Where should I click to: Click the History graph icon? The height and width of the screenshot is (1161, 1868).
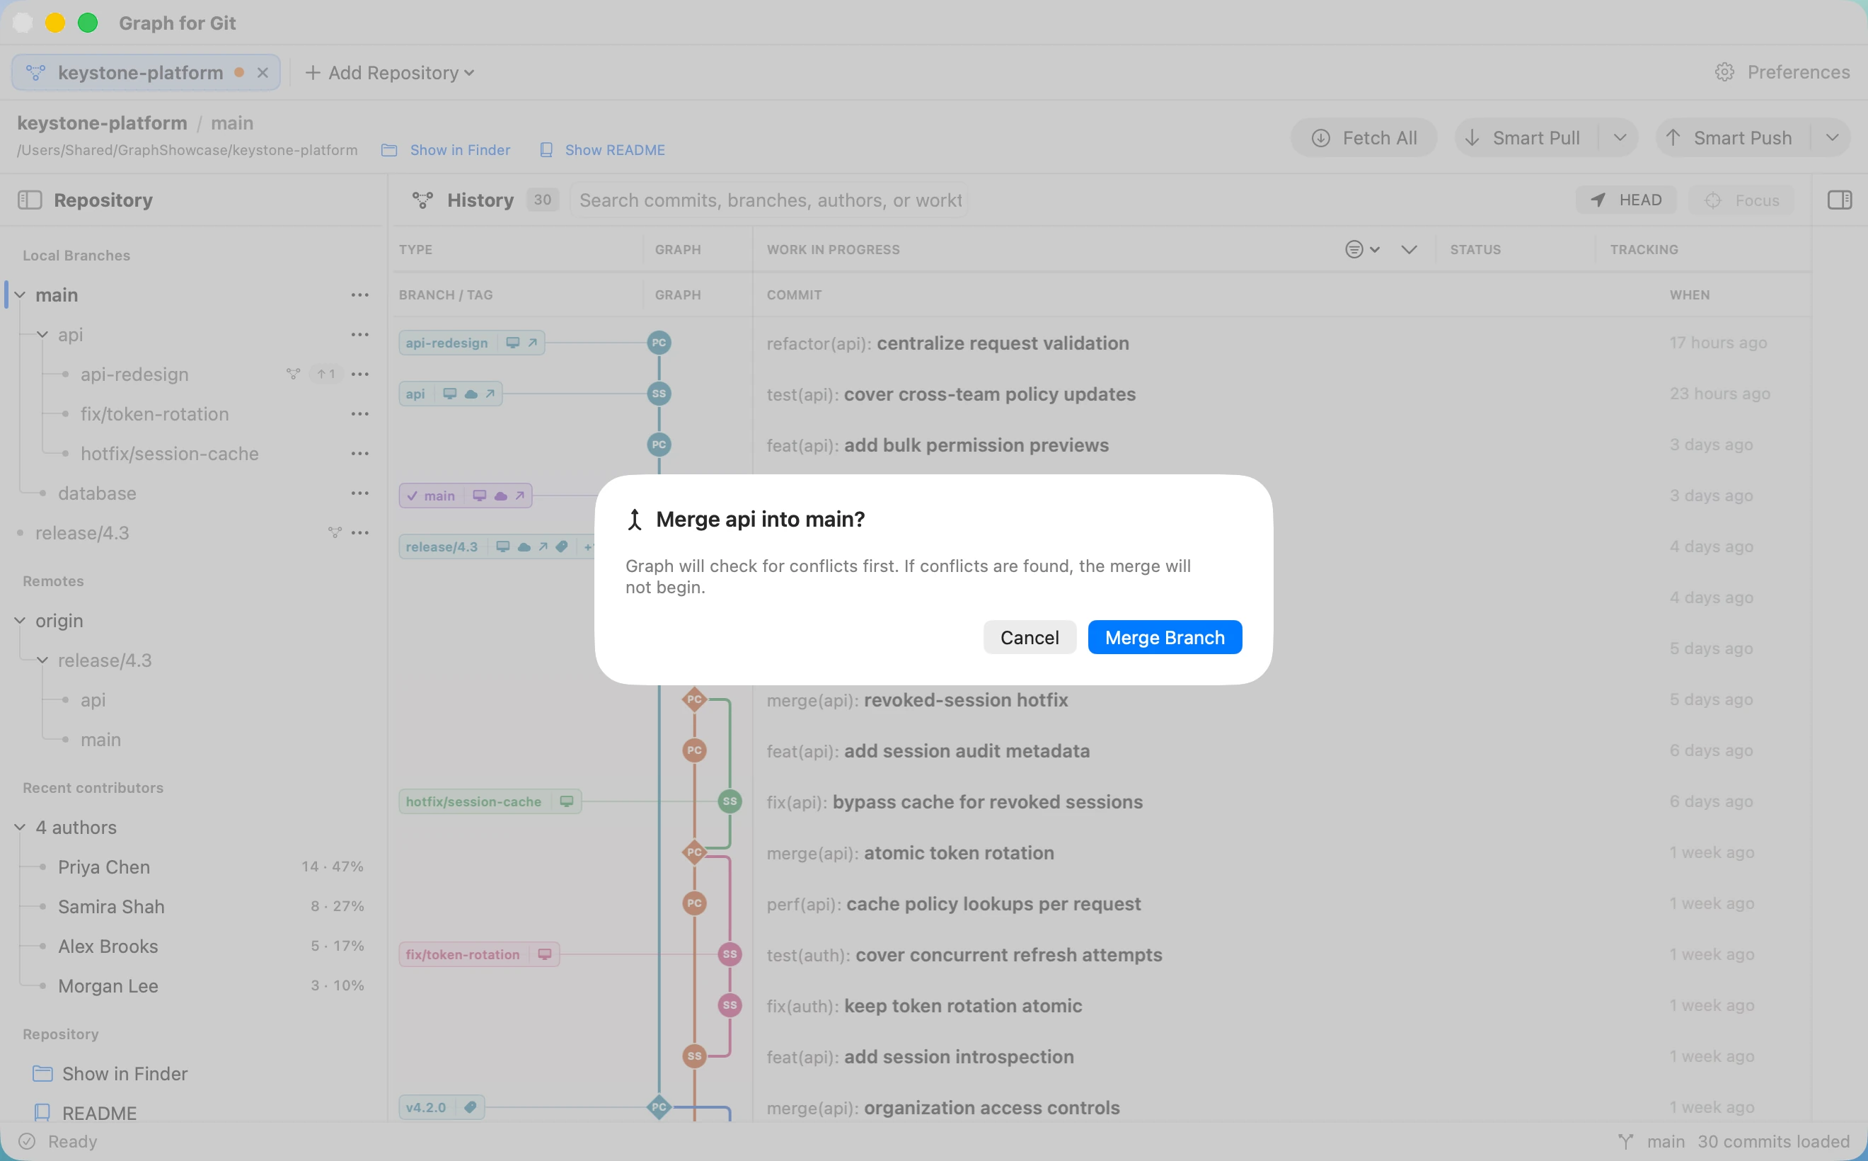tap(422, 200)
